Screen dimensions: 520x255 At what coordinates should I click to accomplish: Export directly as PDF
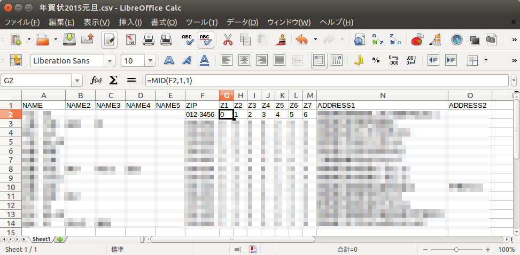131,40
